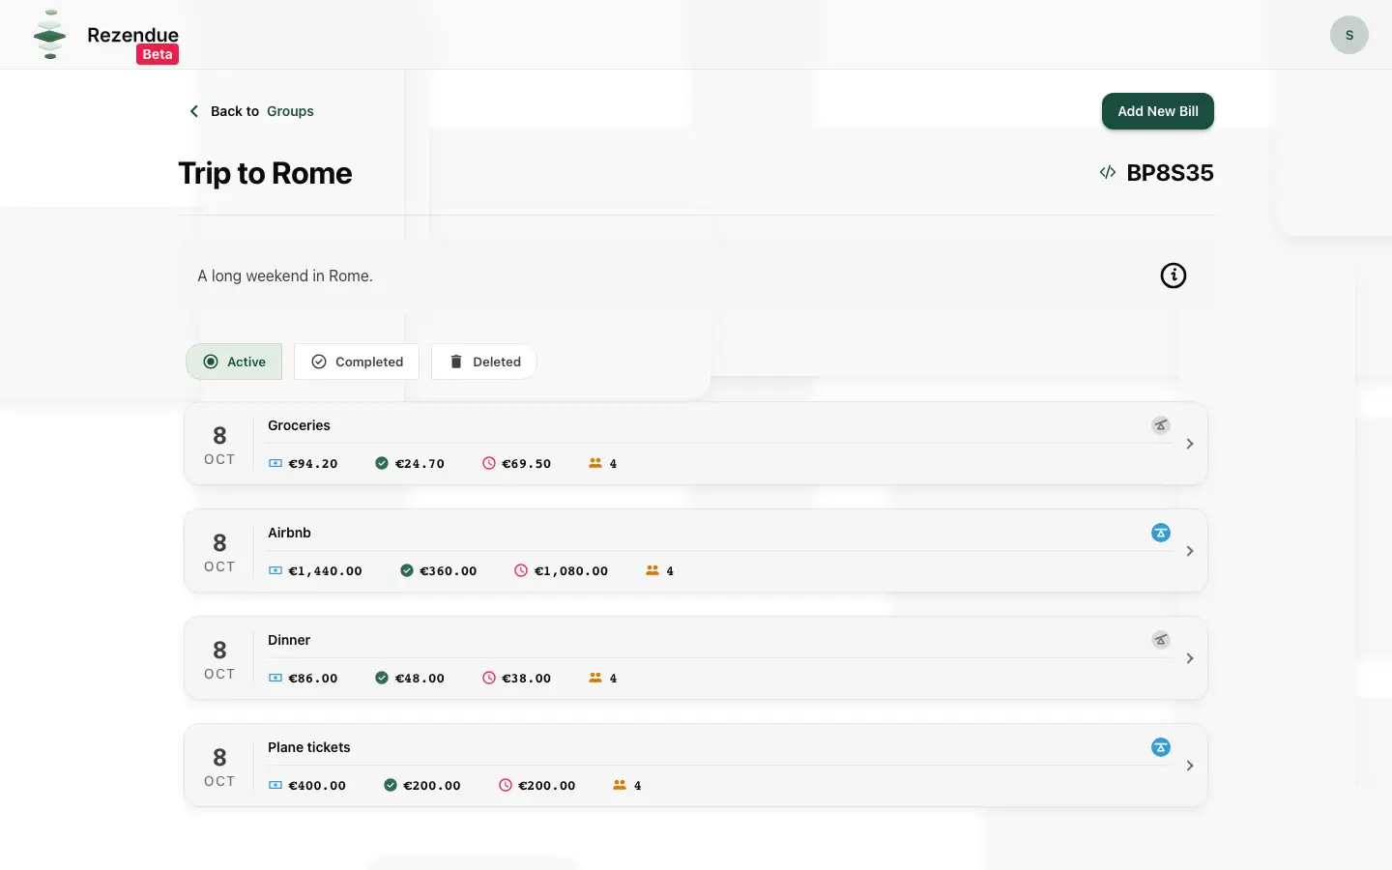Expand the Dinner bill chevron
Screen dimensions: 1392x870
(1190, 658)
